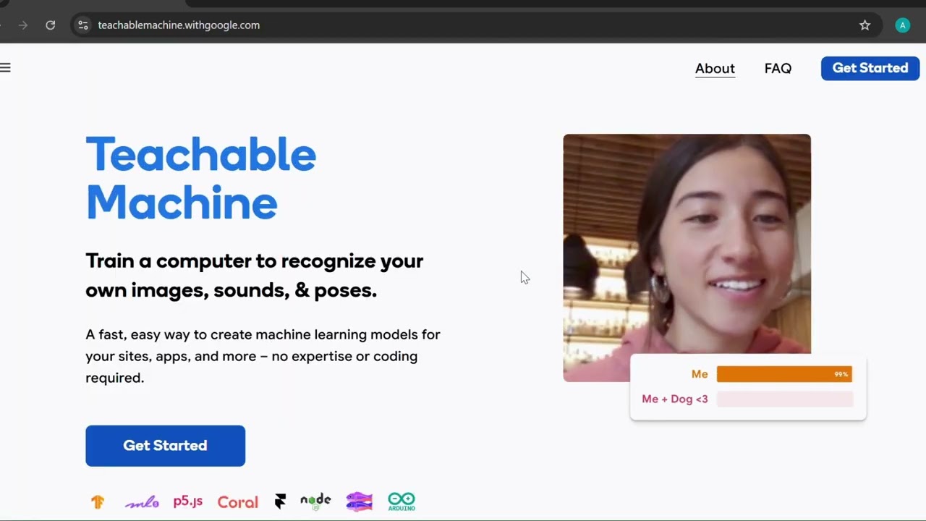Click the ml5 logo
The height and width of the screenshot is (521, 926).
pyautogui.click(x=142, y=502)
